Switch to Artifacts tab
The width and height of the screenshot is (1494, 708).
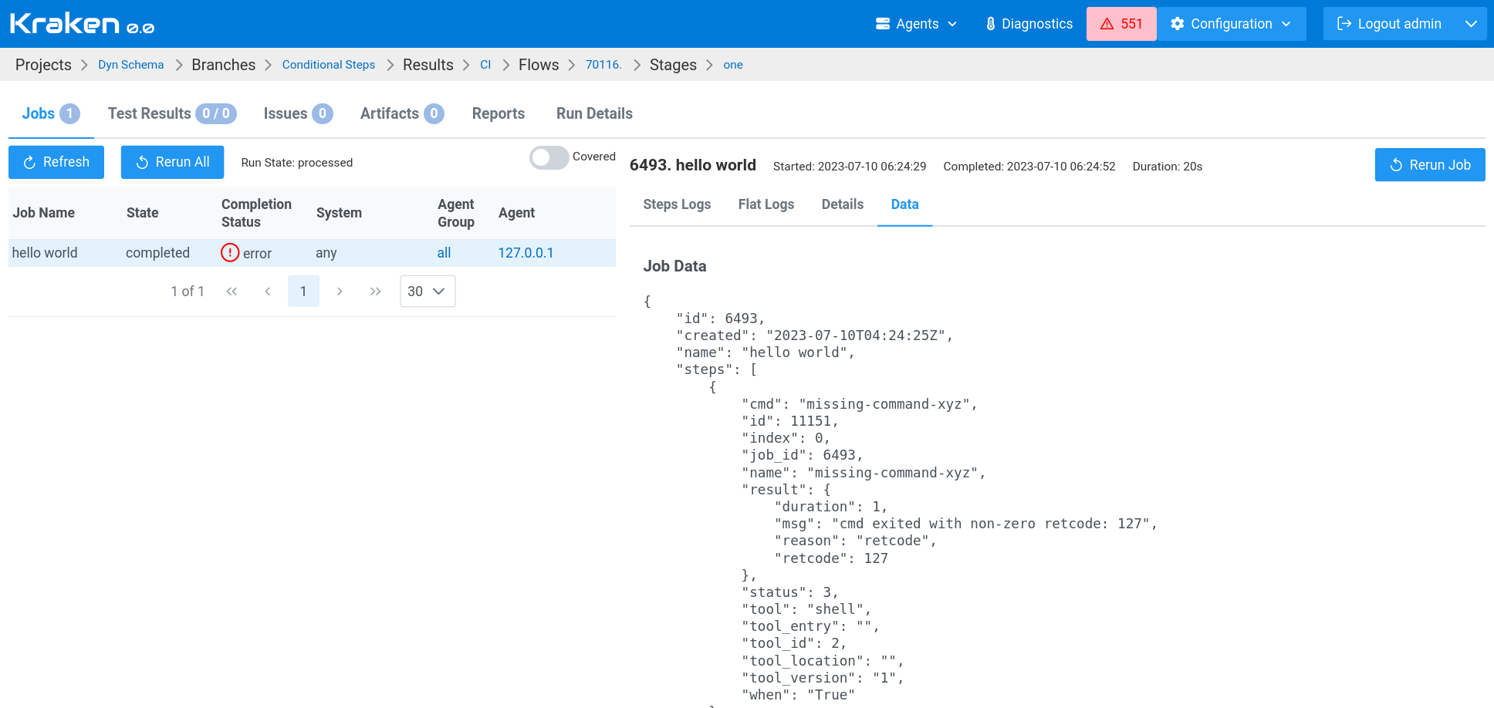click(402, 113)
